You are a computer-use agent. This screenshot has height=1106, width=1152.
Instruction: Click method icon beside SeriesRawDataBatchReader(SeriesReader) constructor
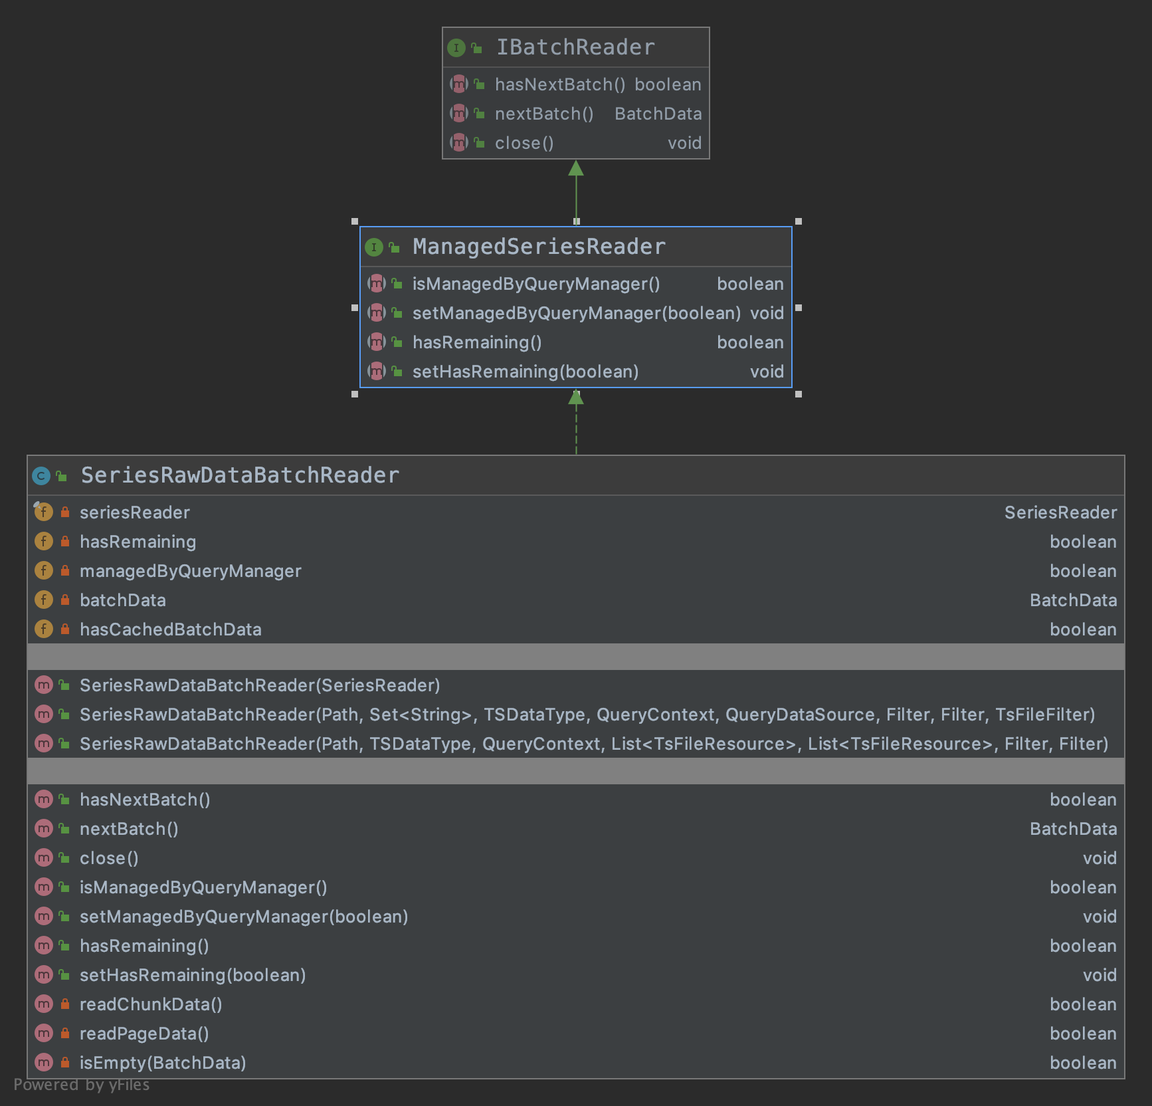point(44,685)
